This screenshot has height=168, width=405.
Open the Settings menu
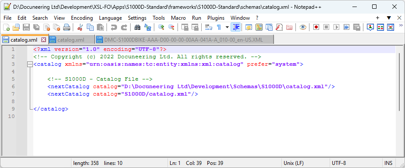point(137,18)
